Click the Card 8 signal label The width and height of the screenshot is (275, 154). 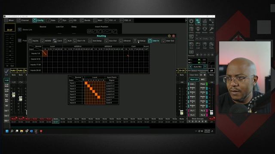[109, 103]
